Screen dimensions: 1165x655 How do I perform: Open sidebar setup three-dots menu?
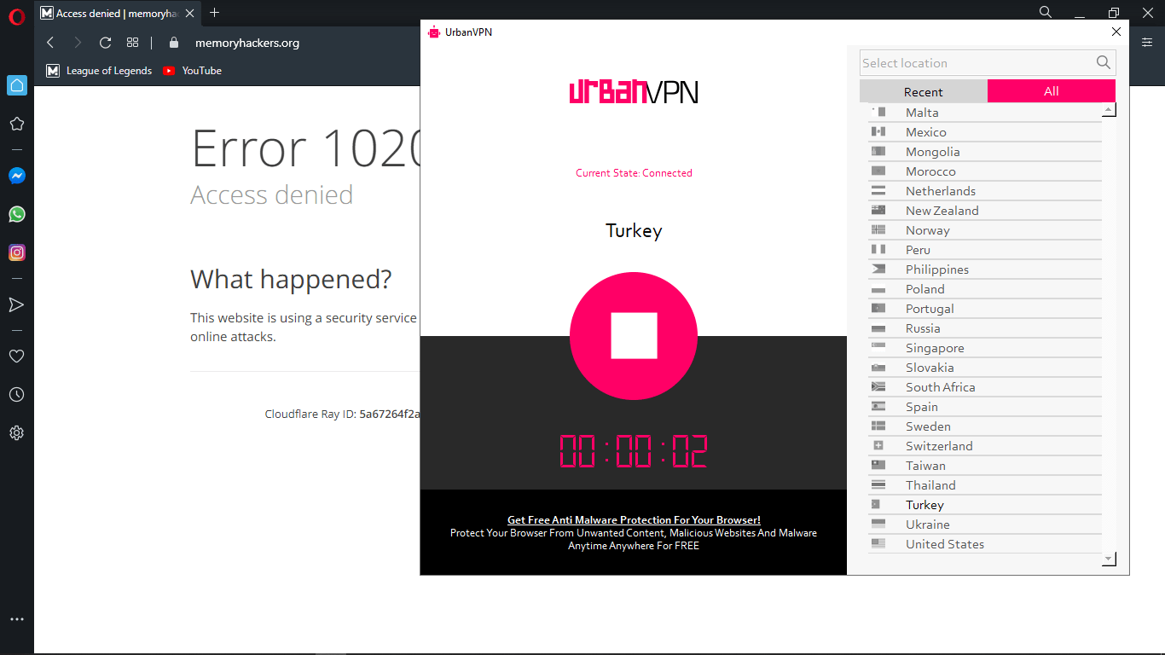click(16, 619)
